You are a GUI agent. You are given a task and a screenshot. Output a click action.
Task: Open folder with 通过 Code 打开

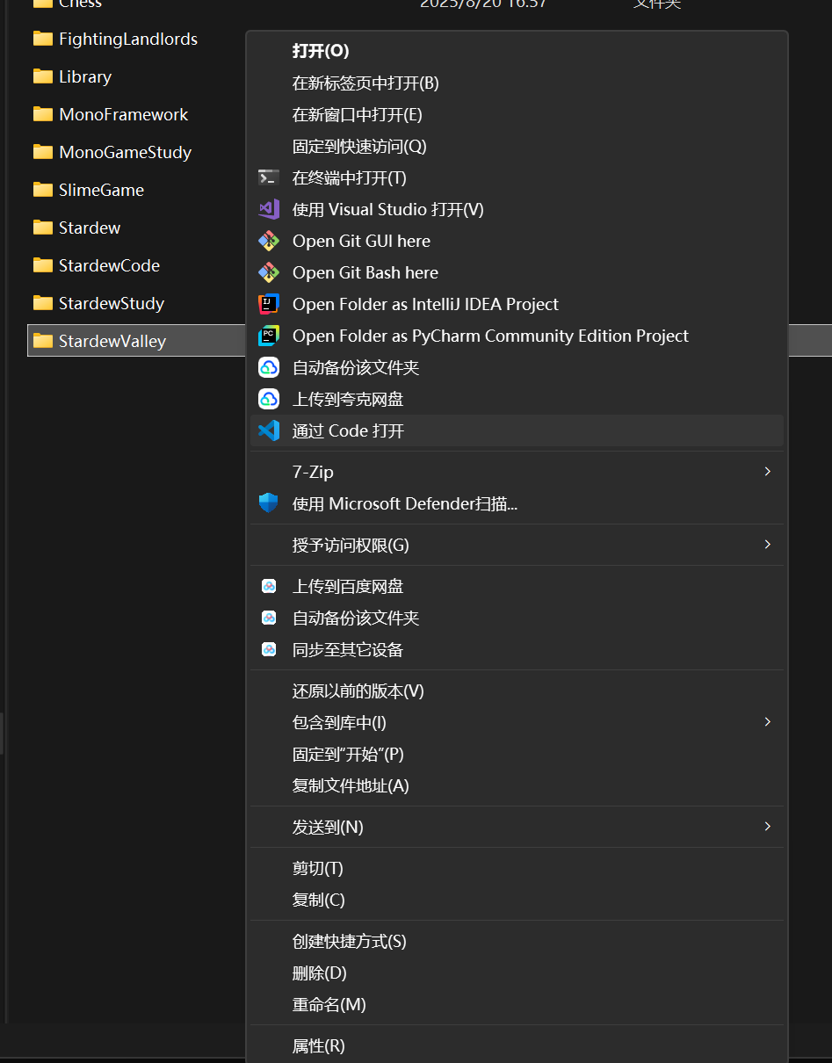(517, 430)
